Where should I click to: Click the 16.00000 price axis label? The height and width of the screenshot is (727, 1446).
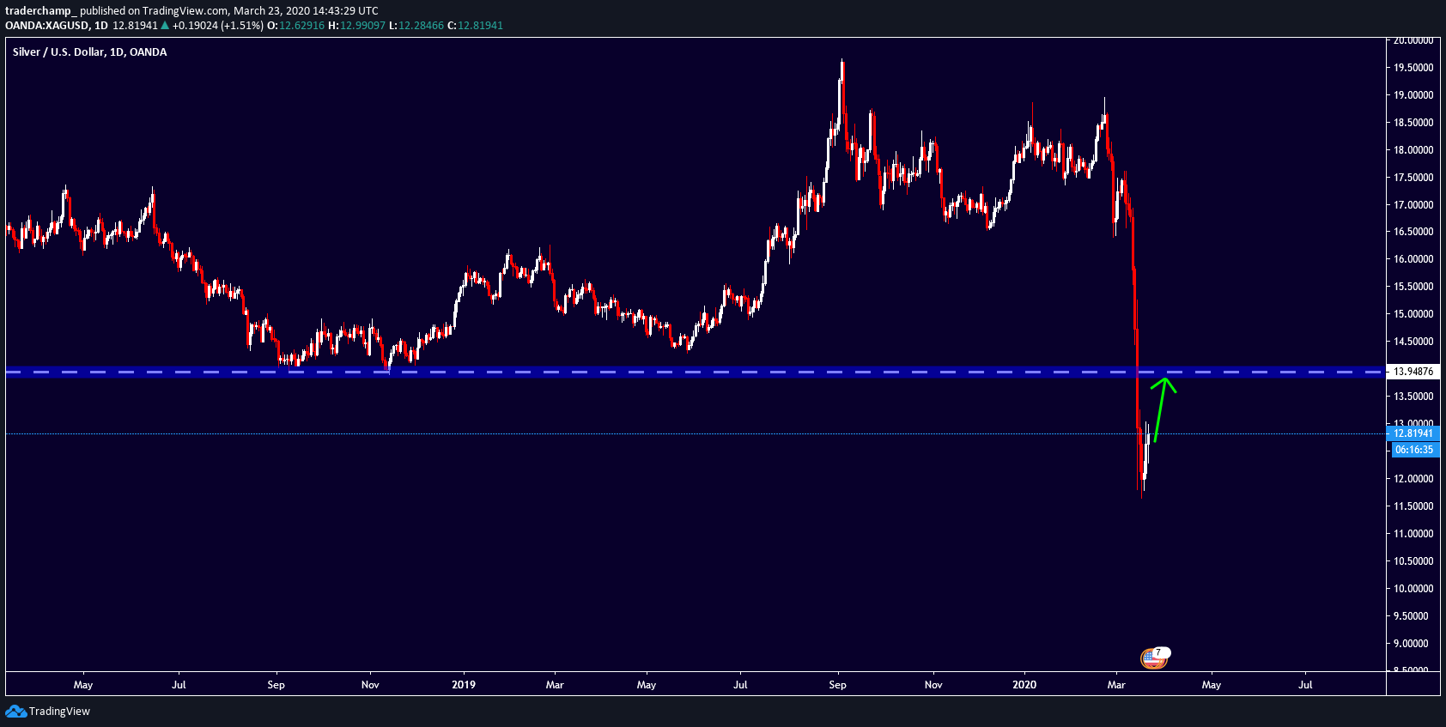pyautogui.click(x=1413, y=259)
